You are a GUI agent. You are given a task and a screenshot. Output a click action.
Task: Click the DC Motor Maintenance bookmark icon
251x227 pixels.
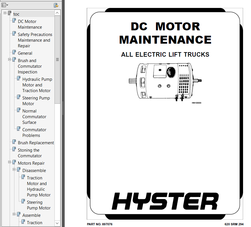14,20
